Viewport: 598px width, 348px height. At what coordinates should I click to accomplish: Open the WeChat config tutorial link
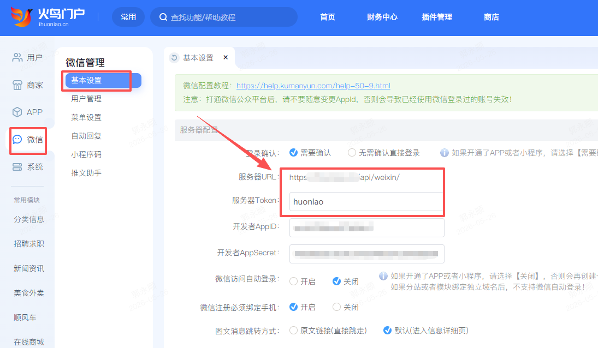point(313,86)
